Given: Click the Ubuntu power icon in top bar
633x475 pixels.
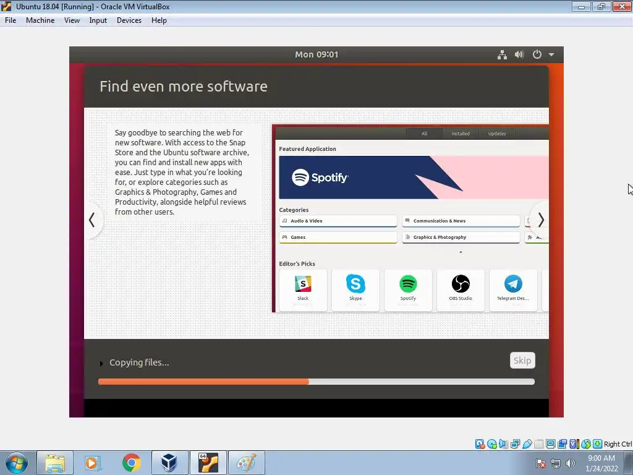Looking at the screenshot, I should point(537,54).
